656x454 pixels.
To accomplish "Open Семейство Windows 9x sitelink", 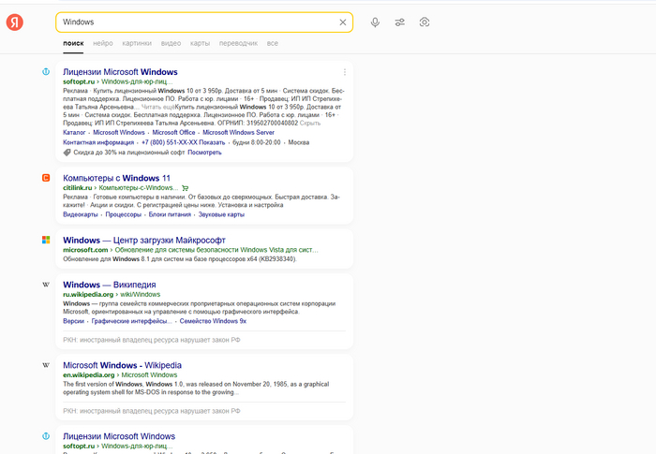I will point(213,321).
